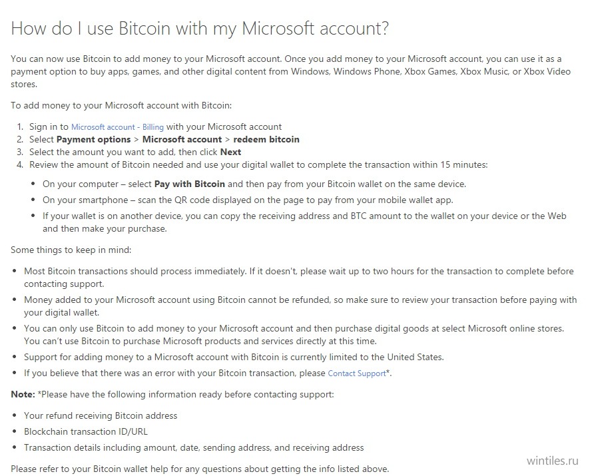
Task: Click the Please refer to your Bitcoin wallet line
Action: [x=200, y=469]
